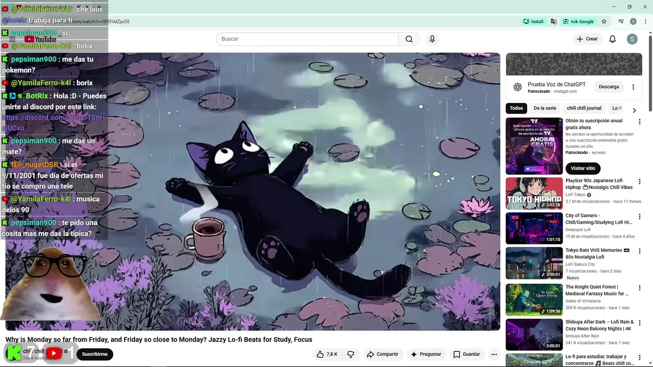The image size is (653, 367).
Task: Click the Chrome Install app button
Action: (534, 21)
